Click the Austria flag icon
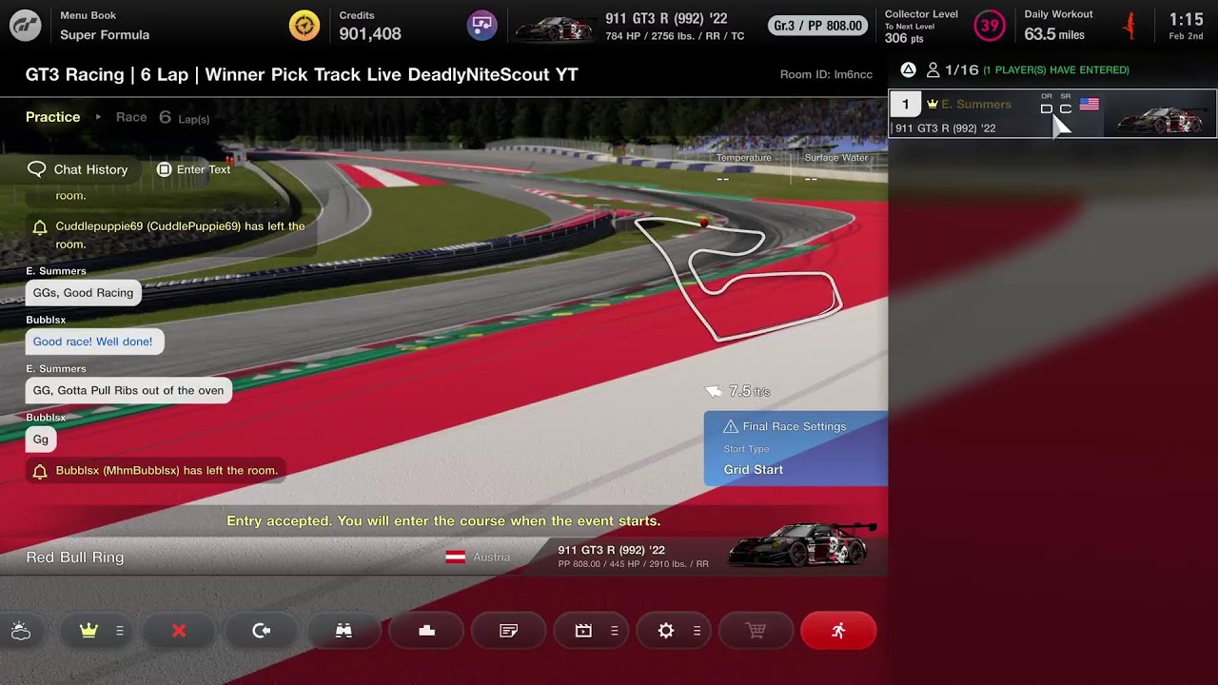This screenshot has width=1218, height=685. (x=456, y=558)
